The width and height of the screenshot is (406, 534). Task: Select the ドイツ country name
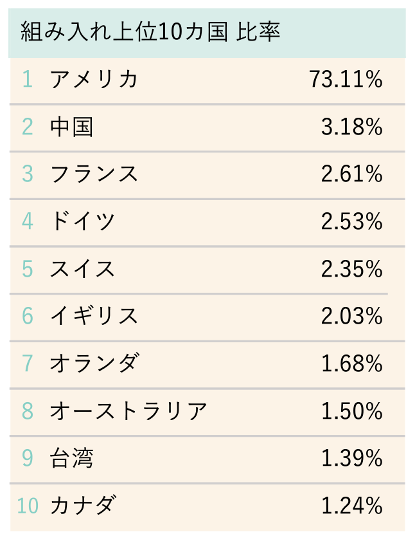point(82,221)
